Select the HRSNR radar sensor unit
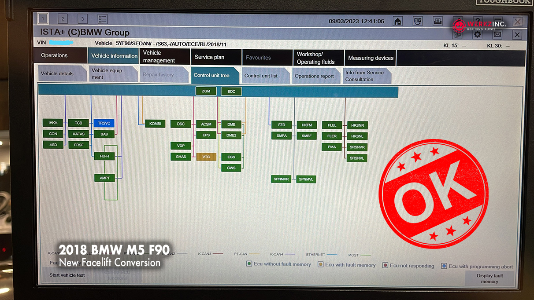This screenshot has height=300, width=534. tap(357, 126)
